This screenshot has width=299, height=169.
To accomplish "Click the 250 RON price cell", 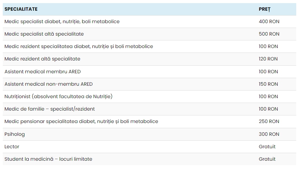I will point(269,121).
